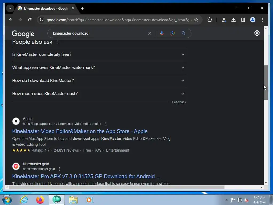Click the scroll up arrow

266,28
